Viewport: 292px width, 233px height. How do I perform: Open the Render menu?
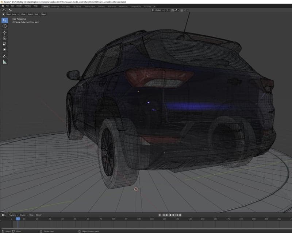point(19,6)
